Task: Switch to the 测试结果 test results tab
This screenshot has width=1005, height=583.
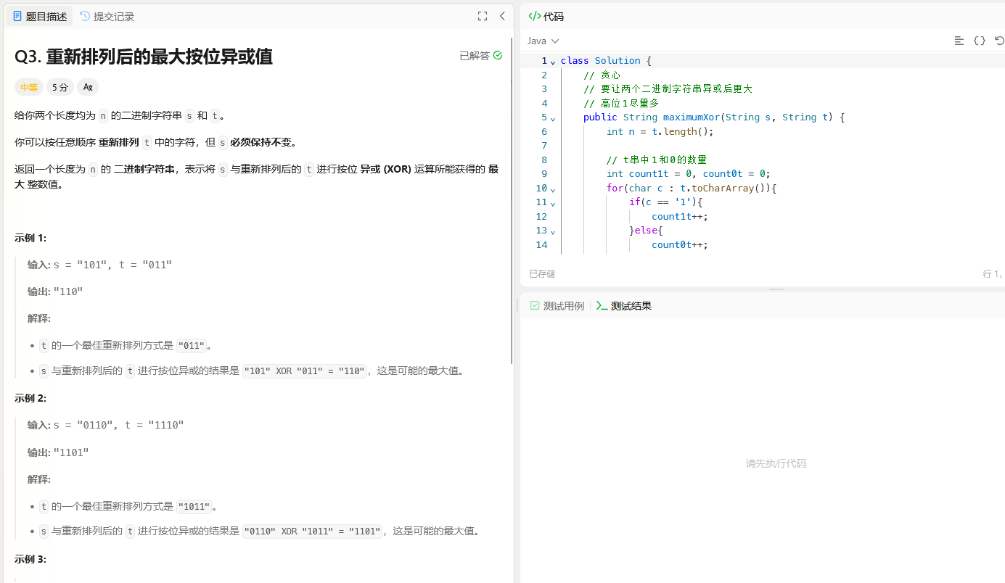Action: click(x=624, y=306)
